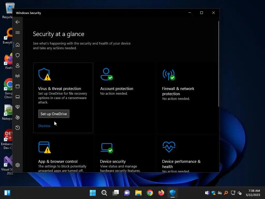Click Everything search tray icon
This screenshot has width=265, height=199.
(226, 193)
